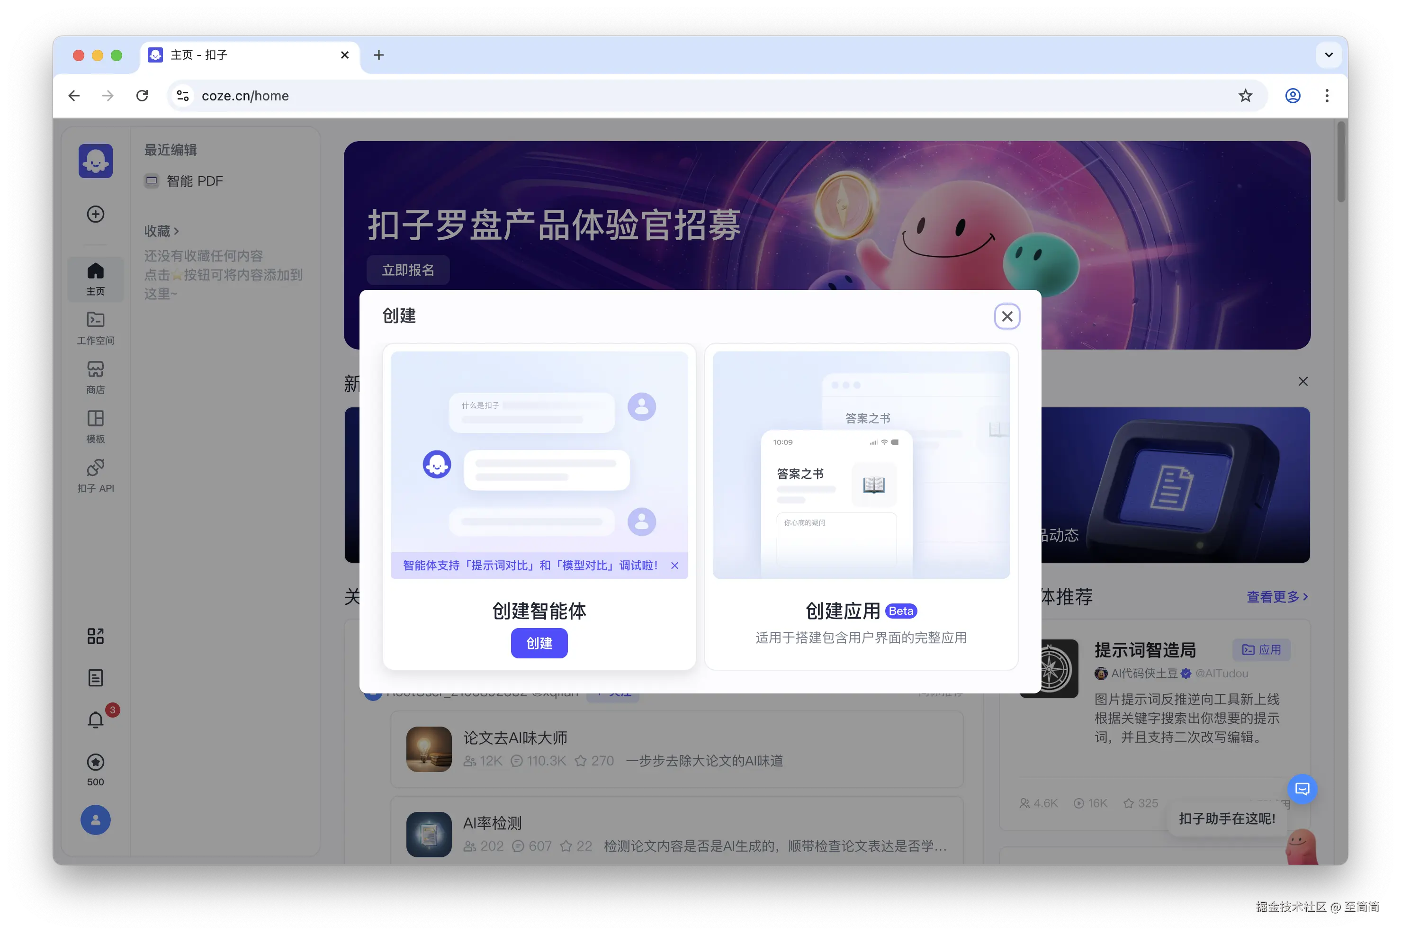Screen dimensions: 1401x935
Task: Toggle the bookmark star in address bar
Action: [x=1245, y=95]
